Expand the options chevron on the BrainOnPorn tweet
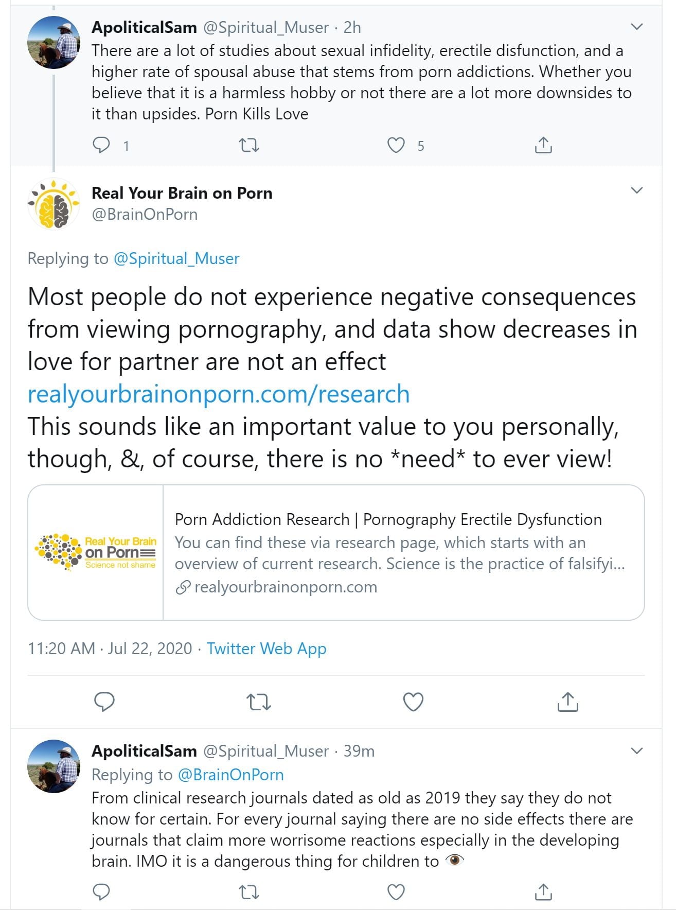The image size is (676, 910). (x=637, y=190)
